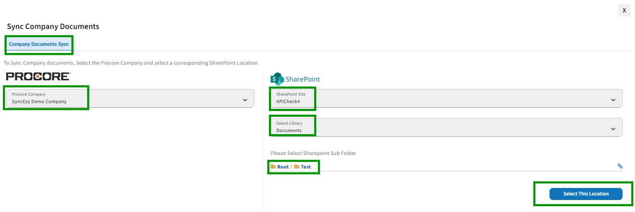Expand the Select Library dropdown arrow

613,129
